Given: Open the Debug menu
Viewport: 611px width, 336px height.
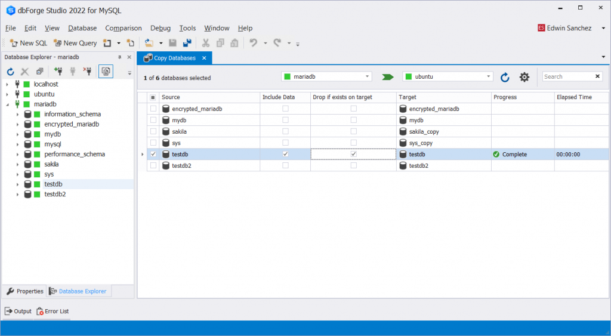Looking at the screenshot, I should click(x=161, y=28).
